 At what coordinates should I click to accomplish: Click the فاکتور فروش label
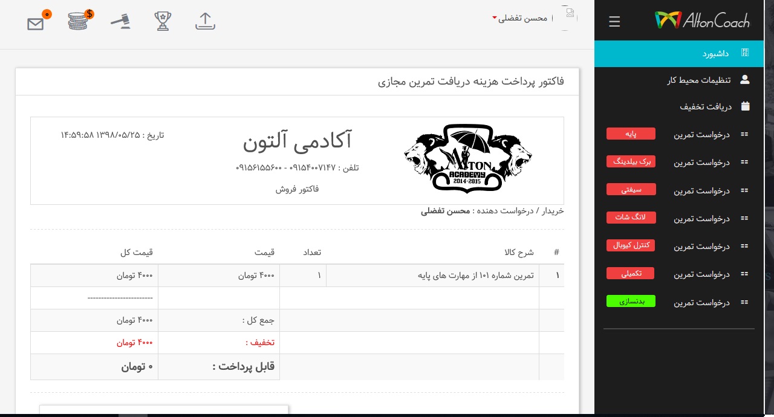point(297,189)
